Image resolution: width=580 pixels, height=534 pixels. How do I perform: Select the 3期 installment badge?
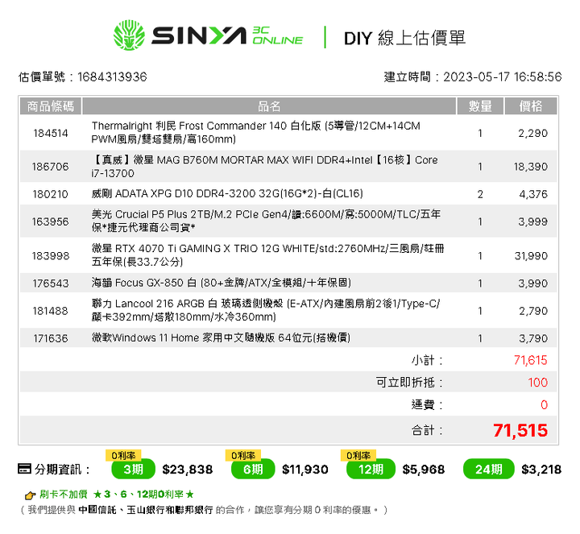133,469
